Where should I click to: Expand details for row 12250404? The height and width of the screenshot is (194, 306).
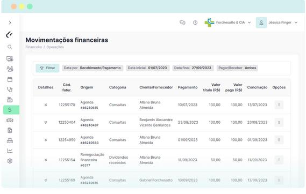46,123
